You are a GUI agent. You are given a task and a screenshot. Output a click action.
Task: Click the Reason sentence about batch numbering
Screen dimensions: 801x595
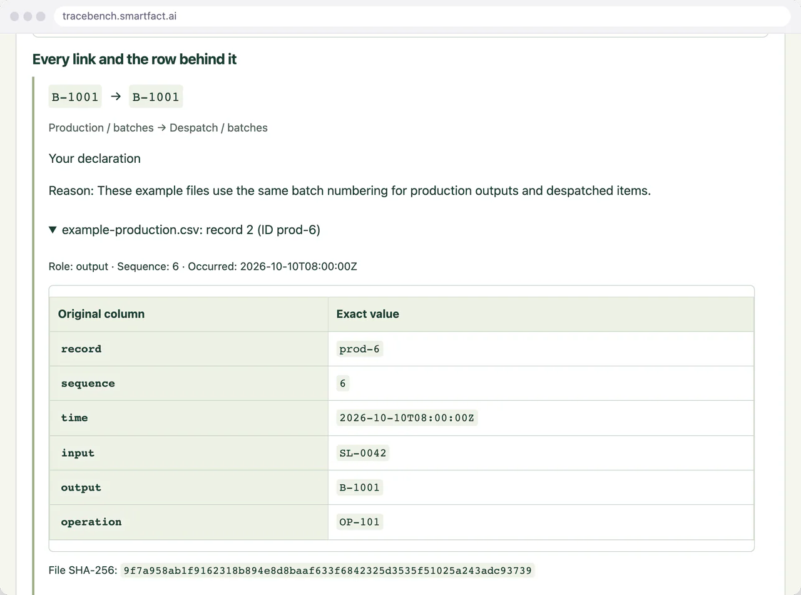(x=350, y=190)
